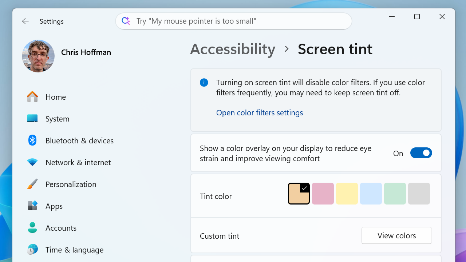Click the AI search sparkle icon
The height and width of the screenshot is (262, 466).
coord(126,21)
